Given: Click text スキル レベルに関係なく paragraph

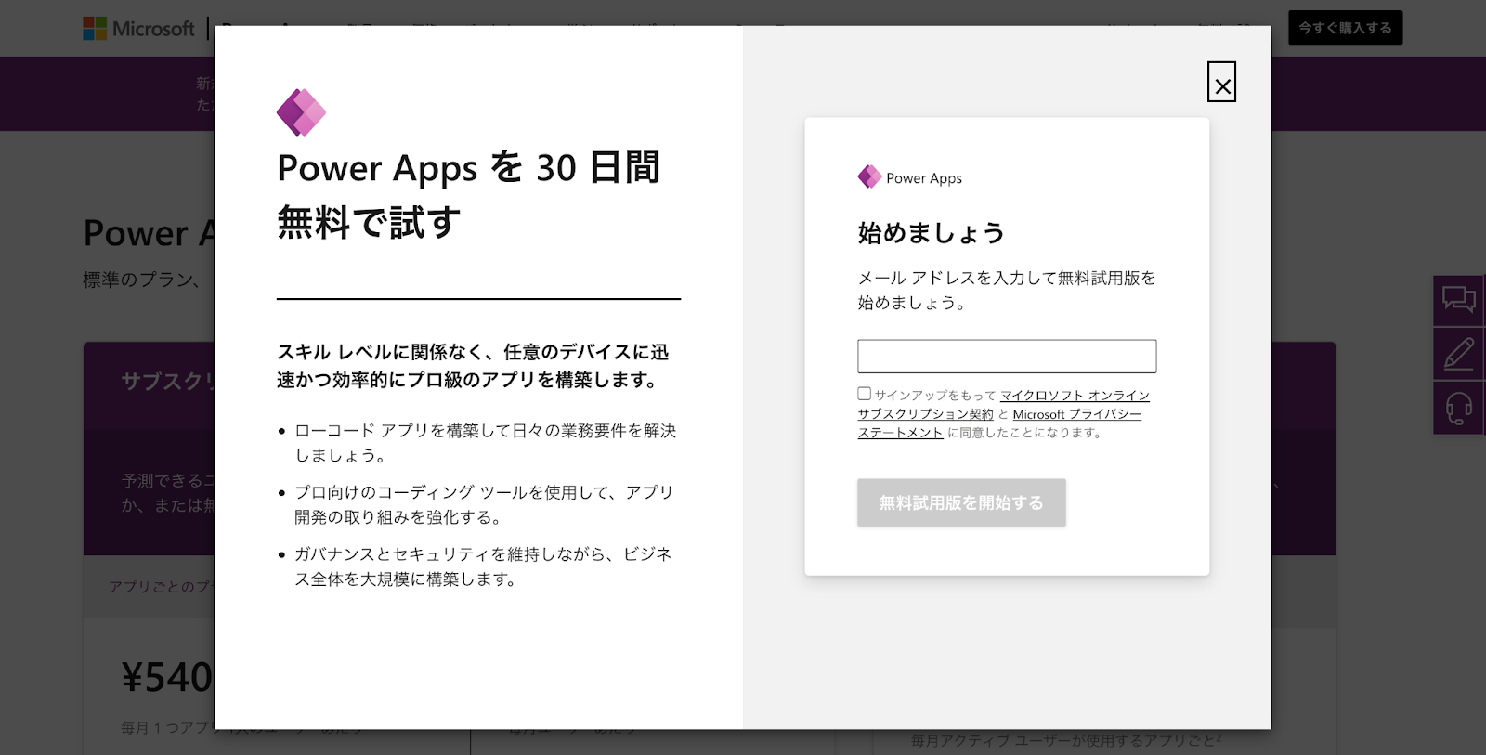Looking at the screenshot, I should (473, 366).
